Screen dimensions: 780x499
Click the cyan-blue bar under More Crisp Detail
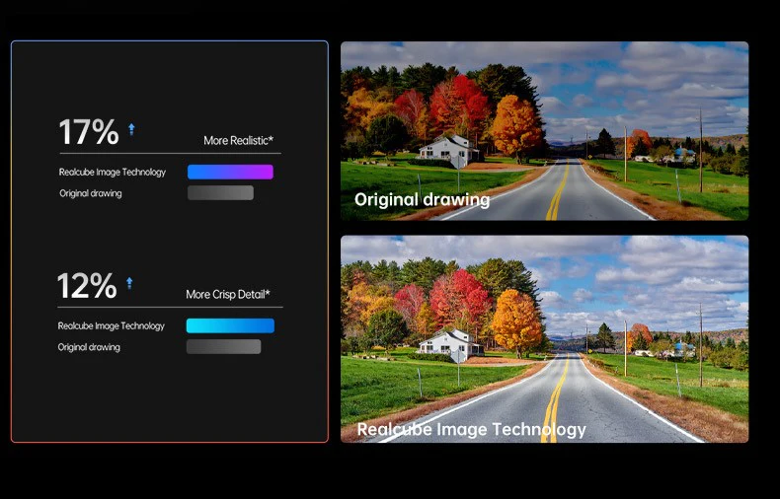click(x=230, y=325)
